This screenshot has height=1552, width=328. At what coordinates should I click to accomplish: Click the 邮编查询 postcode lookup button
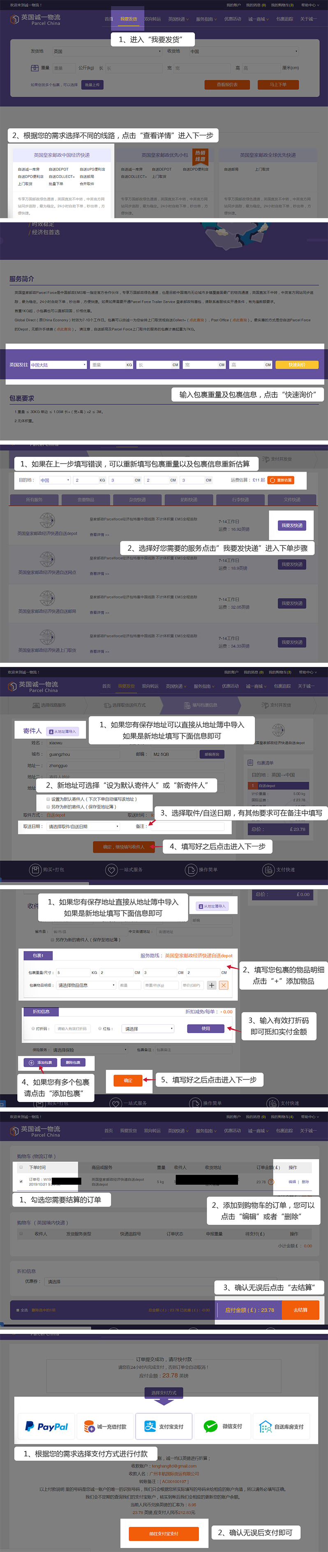(212, 754)
